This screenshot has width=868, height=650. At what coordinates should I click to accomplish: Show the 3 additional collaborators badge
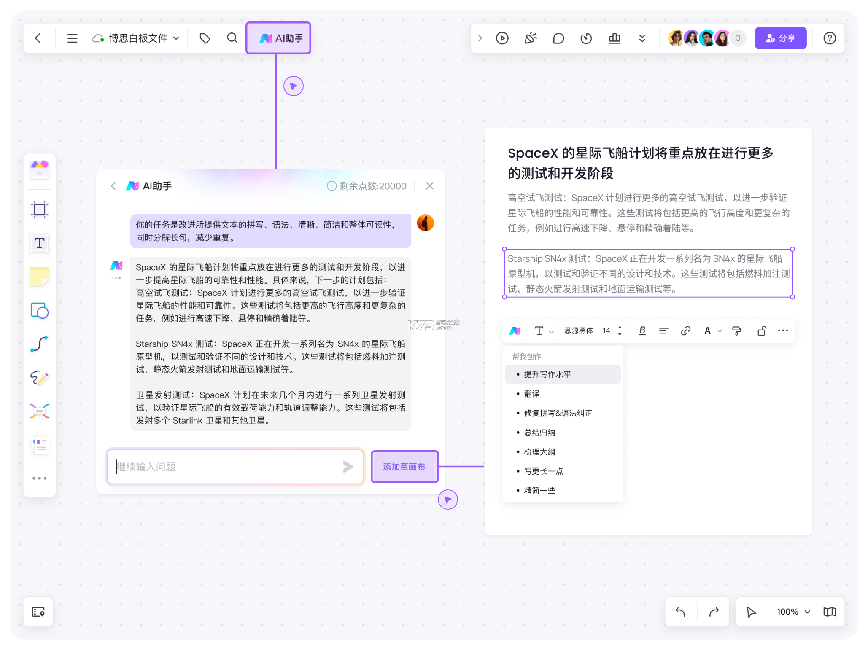click(x=738, y=38)
